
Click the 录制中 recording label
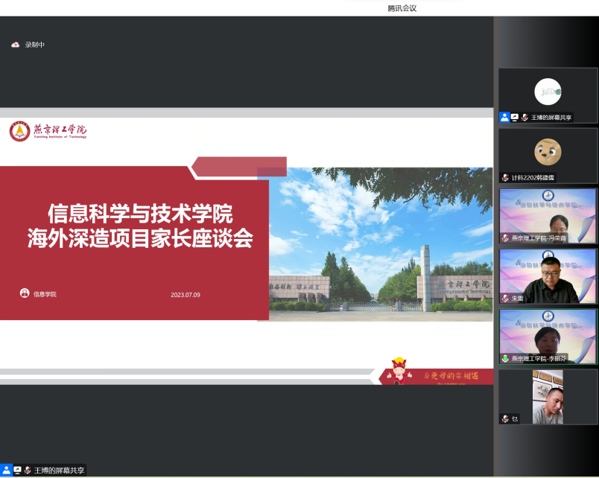[x=35, y=45]
